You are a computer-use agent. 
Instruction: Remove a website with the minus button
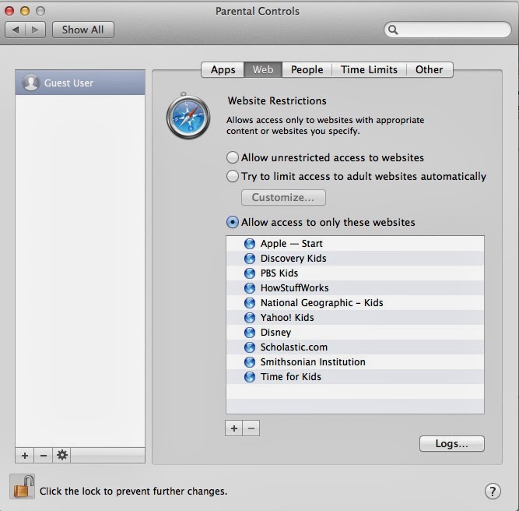(251, 428)
